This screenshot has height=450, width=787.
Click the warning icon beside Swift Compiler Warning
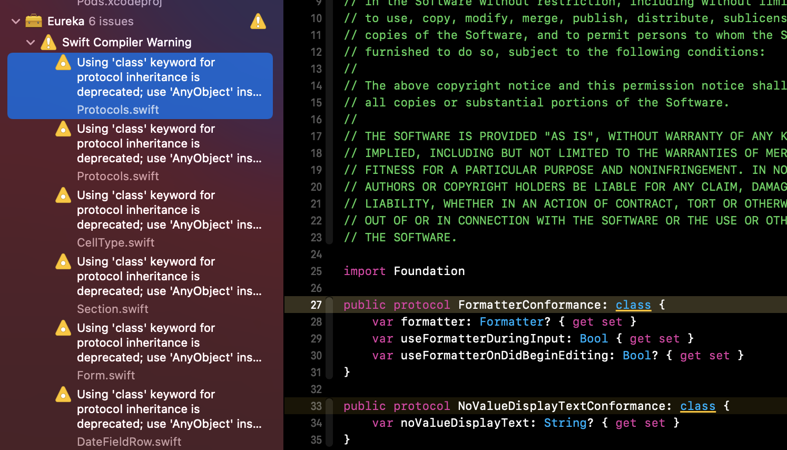tap(48, 42)
